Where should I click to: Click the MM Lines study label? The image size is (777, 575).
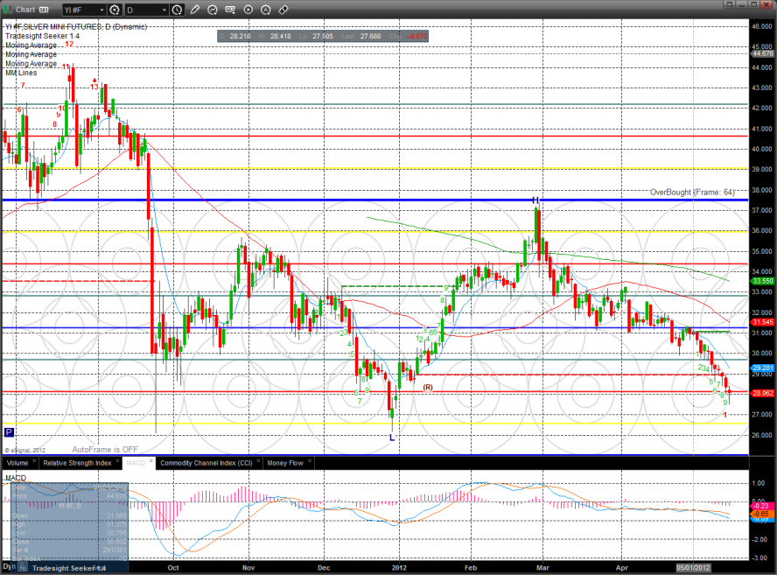click(x=21, y=73)
